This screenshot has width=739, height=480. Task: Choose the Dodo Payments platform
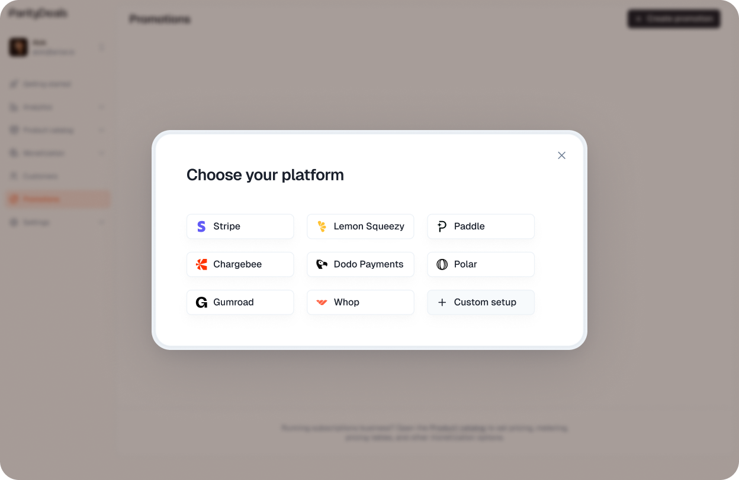pos(360,264)
